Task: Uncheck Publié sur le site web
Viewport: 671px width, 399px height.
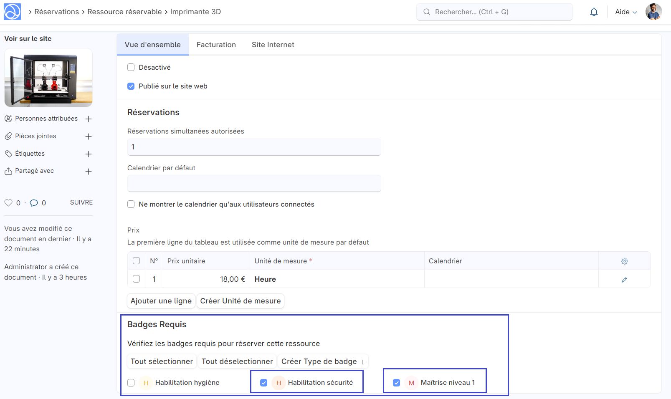Action: point(131,86)
